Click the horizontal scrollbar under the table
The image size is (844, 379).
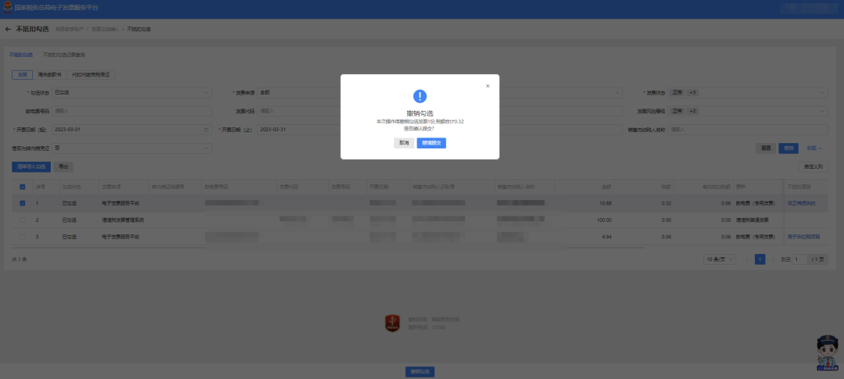pos(328,248)
